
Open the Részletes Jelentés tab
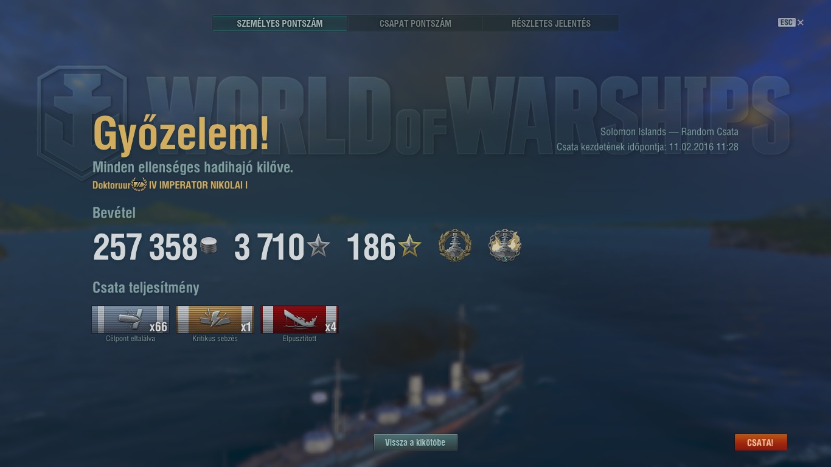pyautogui.click(x=551, y=24)
